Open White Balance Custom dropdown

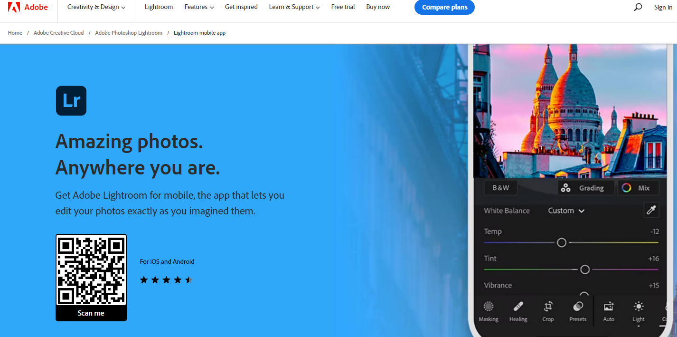[x=566, y=211]
